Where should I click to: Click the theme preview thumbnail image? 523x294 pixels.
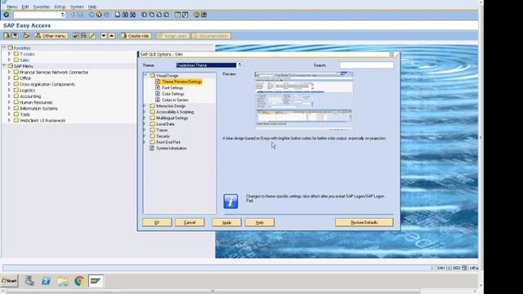[304, 100]
